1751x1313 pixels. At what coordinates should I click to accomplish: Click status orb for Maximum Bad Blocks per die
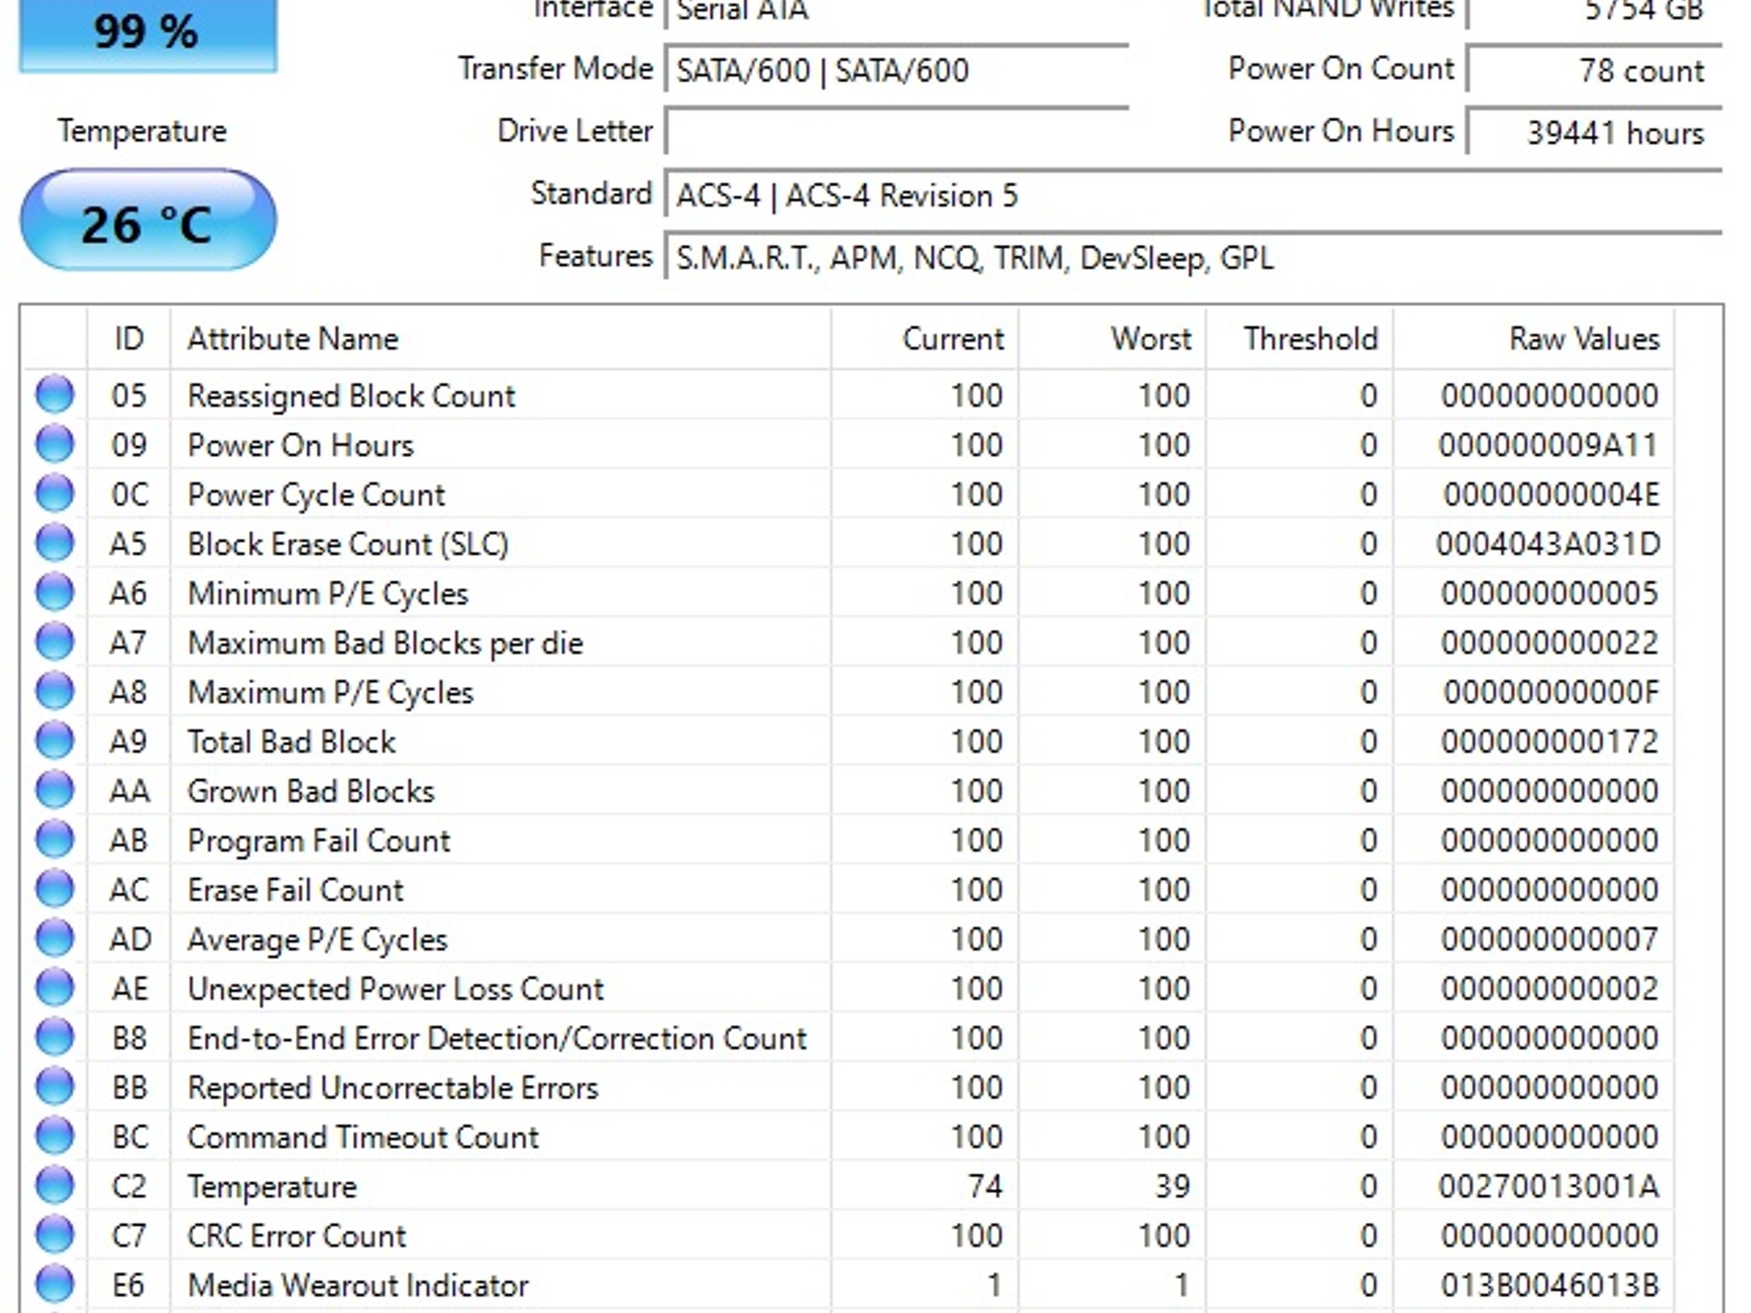pos(55,642)
